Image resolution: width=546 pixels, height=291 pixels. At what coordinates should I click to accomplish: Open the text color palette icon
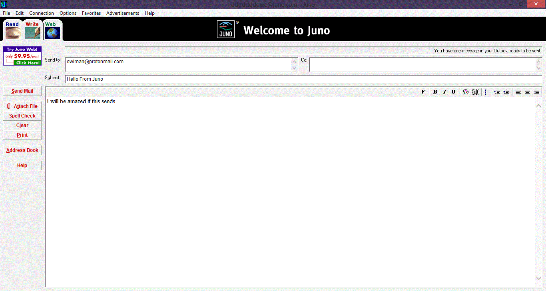(466, 92)
